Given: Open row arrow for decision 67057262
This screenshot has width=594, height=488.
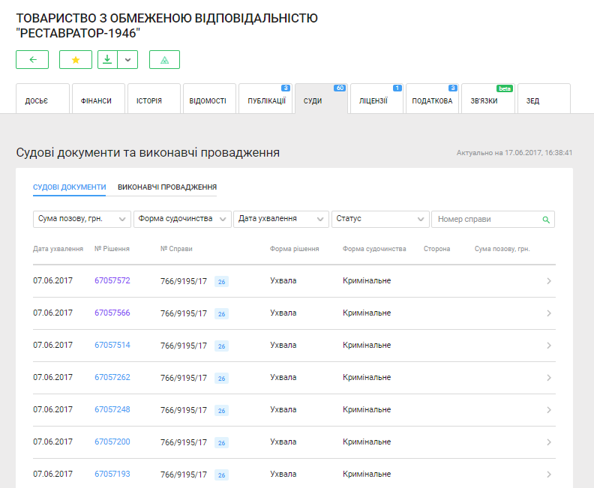Looking at the screenshot, I should point(548,378).
